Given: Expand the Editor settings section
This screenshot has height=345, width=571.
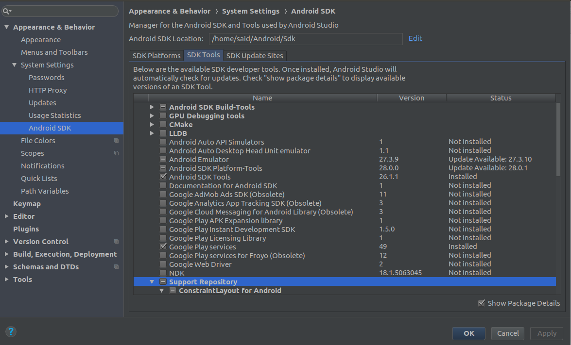Looking at the screenshot, I should (6, 216).
